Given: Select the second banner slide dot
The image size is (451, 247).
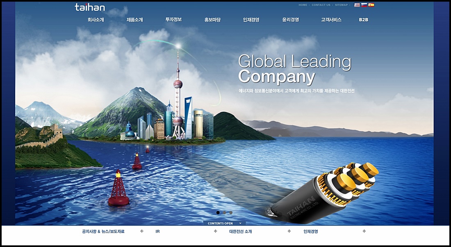Looking at the screenshot, I should click(x=224, y=213).
